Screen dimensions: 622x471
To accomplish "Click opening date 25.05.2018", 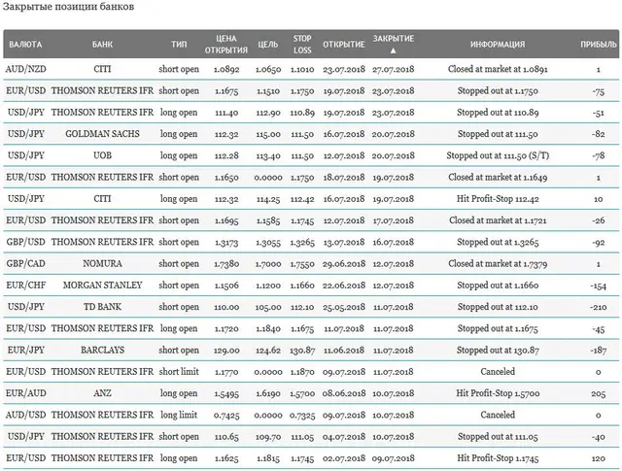I will coord(344,307).
